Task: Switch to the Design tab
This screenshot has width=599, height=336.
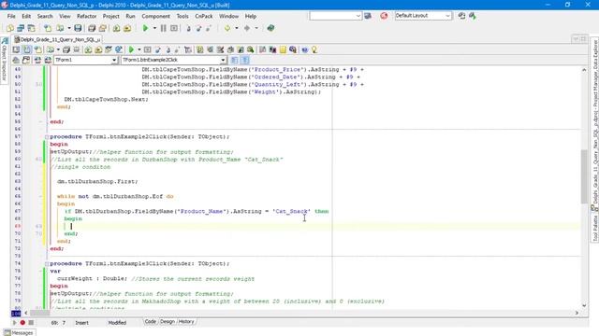Action: (167, 322)
